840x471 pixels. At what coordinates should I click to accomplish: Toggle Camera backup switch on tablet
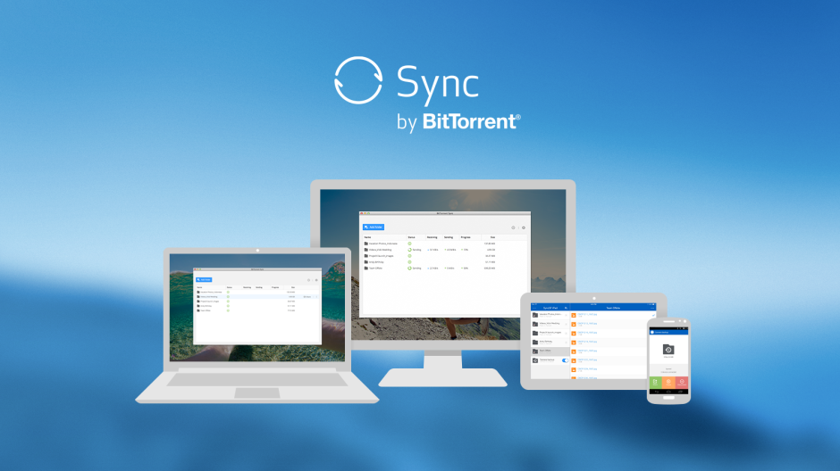(564, 360)
